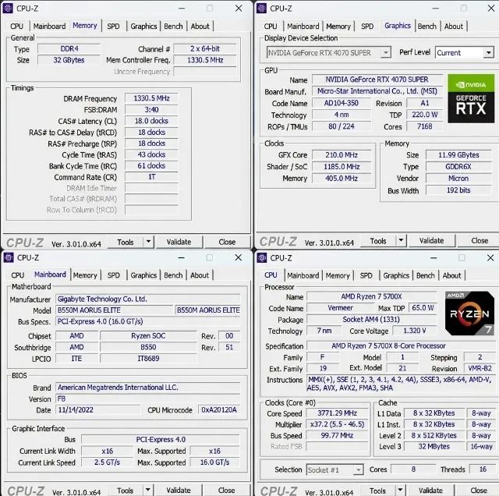The width and height of the screenshot is (499, 496).
Task: Click the Level 3 cache 32 MBytes value
Action: 434,447
